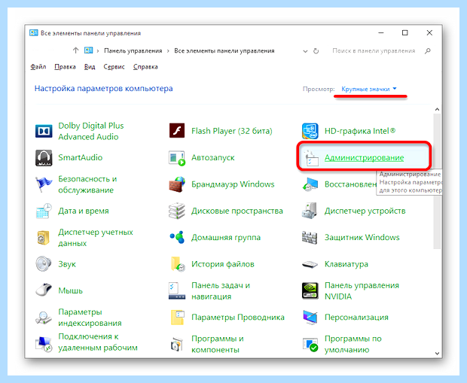Screen dimensions: 467x383
Task: Click the control panel address bar icon
Action: tap(88, 50)
